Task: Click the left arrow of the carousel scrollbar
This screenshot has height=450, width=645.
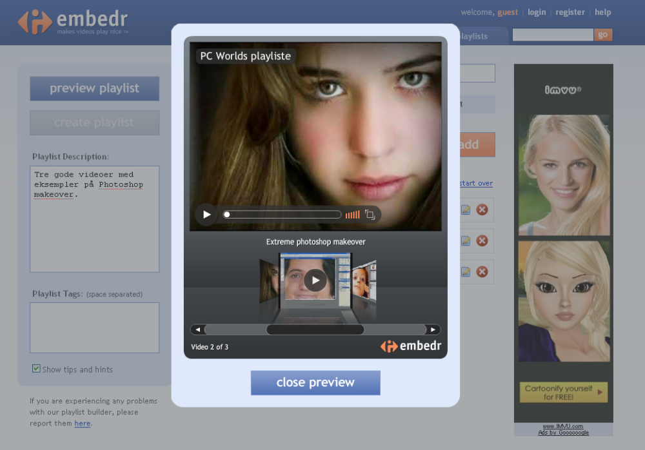Action: [x=197, y=329]
